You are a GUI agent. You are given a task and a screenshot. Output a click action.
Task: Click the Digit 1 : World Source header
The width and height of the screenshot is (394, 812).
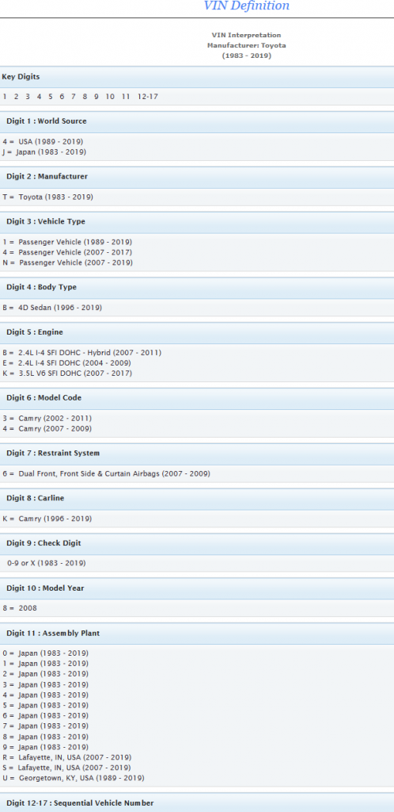(197, 121)
